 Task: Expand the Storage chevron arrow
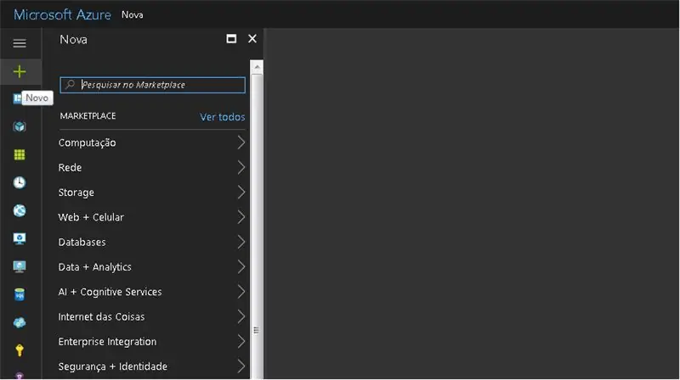(x=241, y=193)
